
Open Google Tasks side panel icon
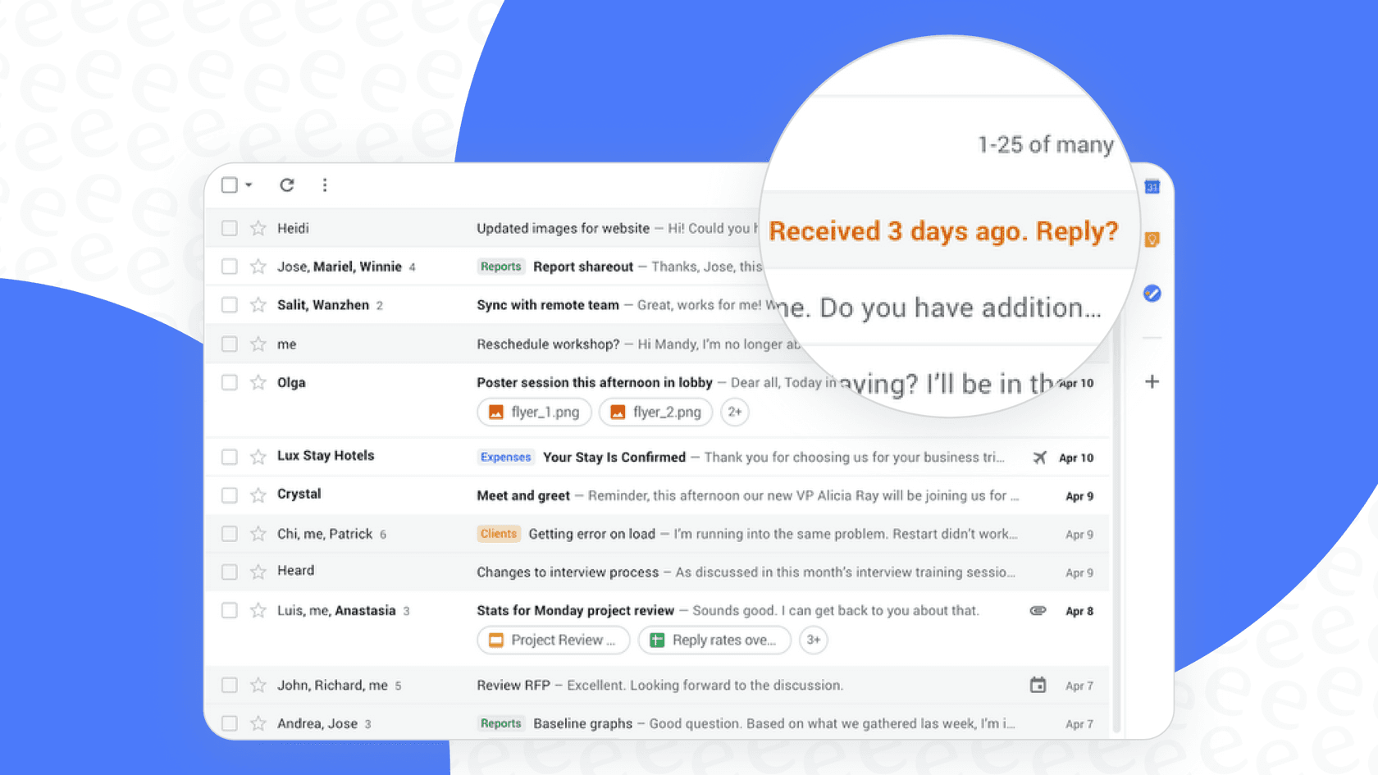click(x=1152, y=293)
